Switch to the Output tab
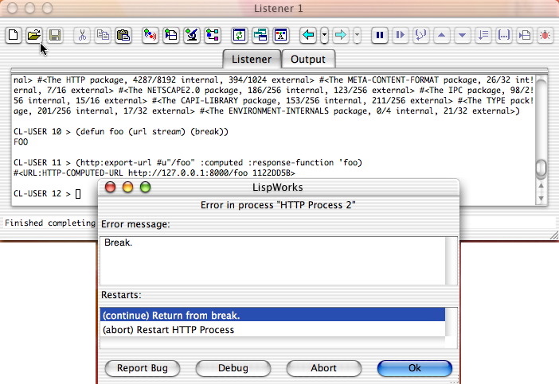 coord(308,59)
